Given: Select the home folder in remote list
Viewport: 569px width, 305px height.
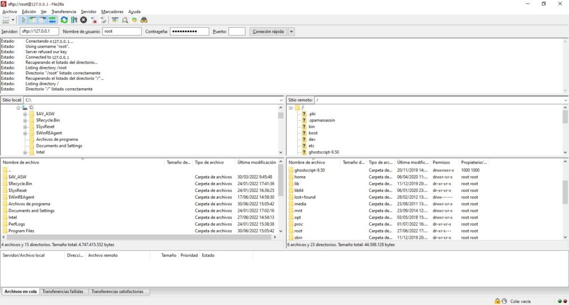Looking at the screenshot, I should tap(300, 177).
